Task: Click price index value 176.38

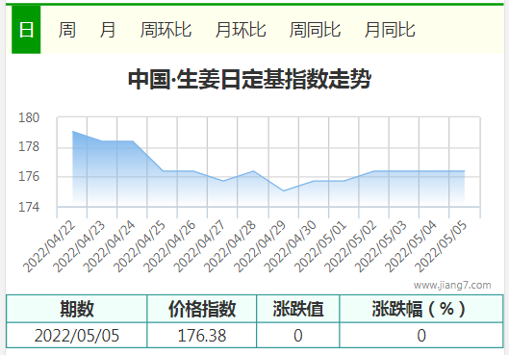Action: (x=202, y=335)
